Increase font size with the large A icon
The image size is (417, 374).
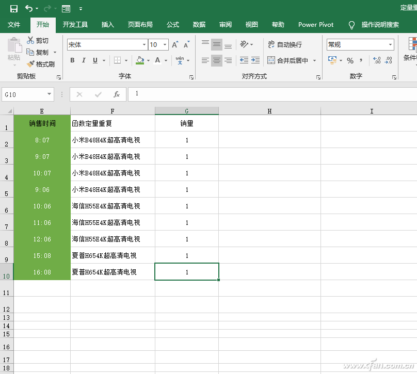(175, 45)
